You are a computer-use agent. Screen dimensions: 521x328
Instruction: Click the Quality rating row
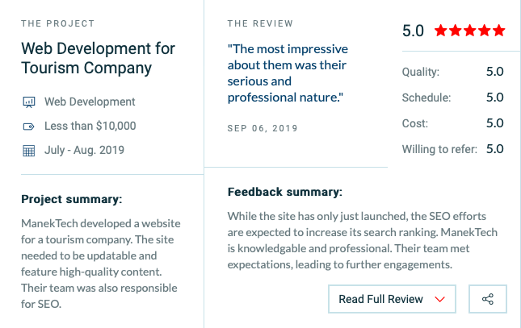click(x=452, y=72)
